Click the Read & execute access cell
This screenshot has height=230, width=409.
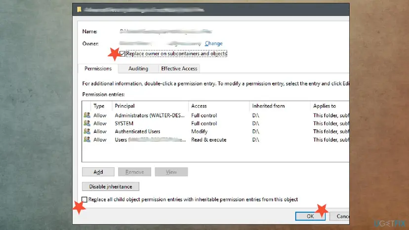pyautogui.click(x=208, y=140)
